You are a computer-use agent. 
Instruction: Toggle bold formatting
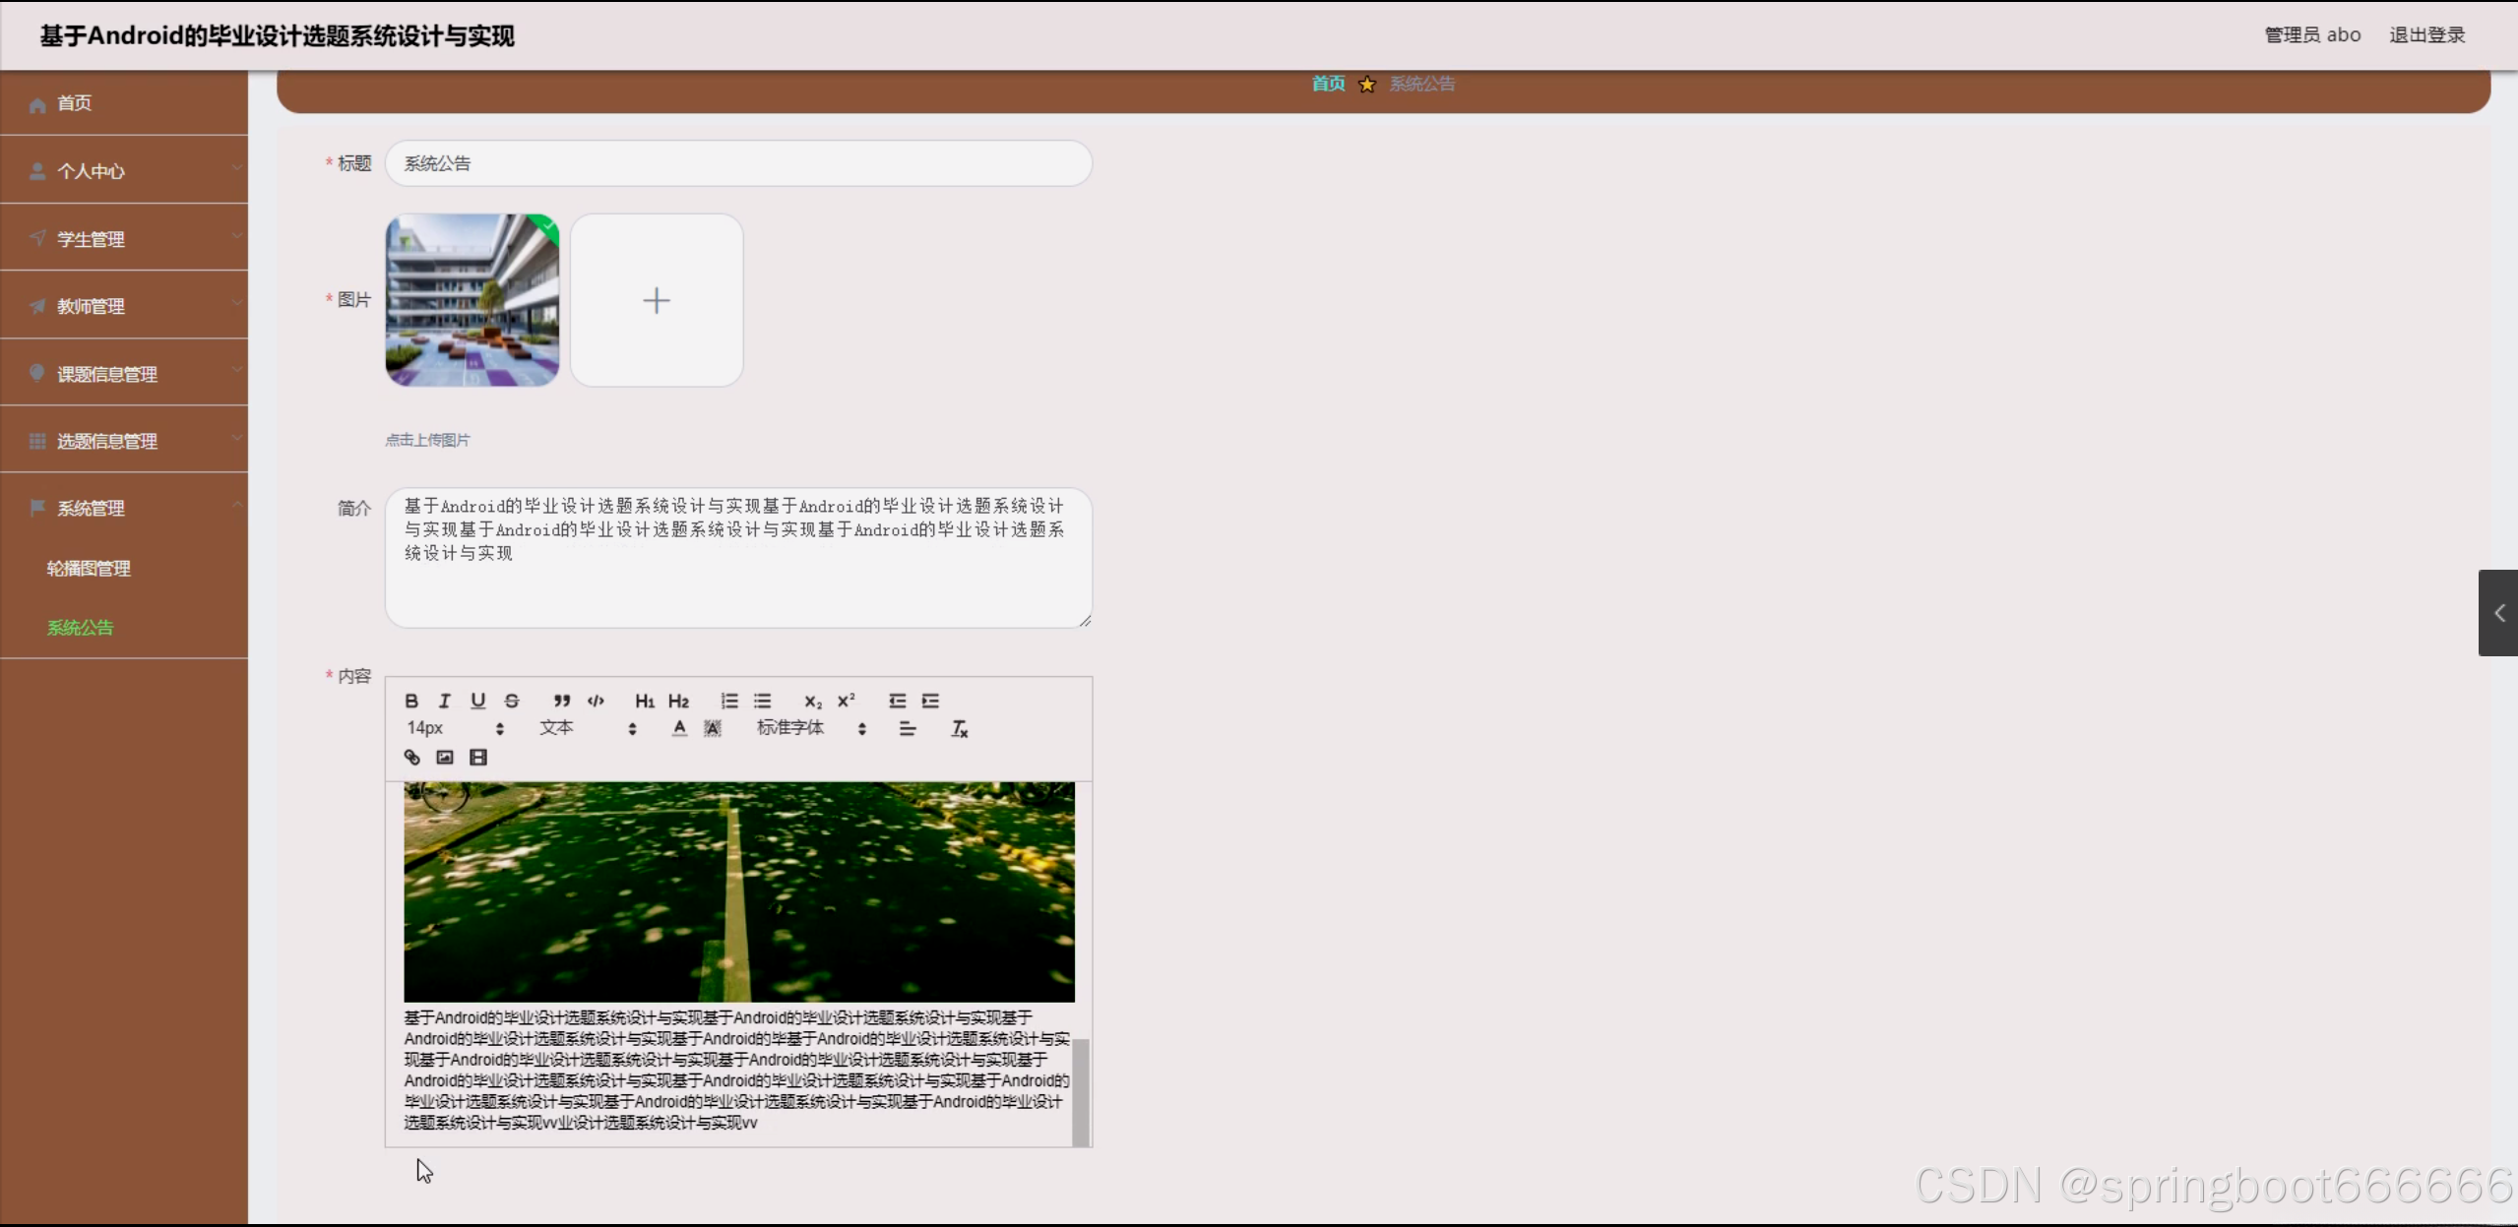(411, 701)
